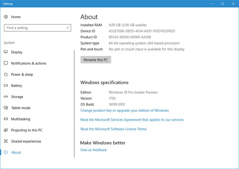Open Change product key or upgrade link
239x169 pixels.
click(x=125, y=110)
